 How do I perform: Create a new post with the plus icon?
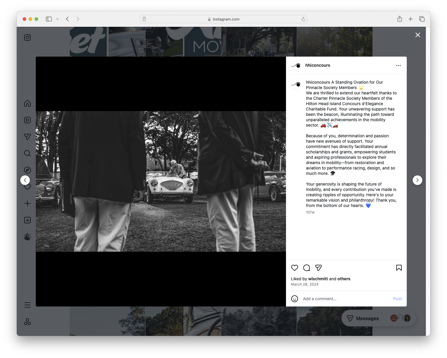[x=27, y=203]
